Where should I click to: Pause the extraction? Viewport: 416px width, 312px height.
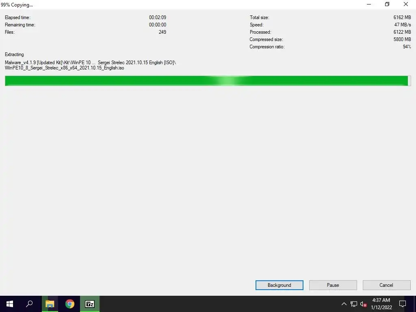pos(333,285)
